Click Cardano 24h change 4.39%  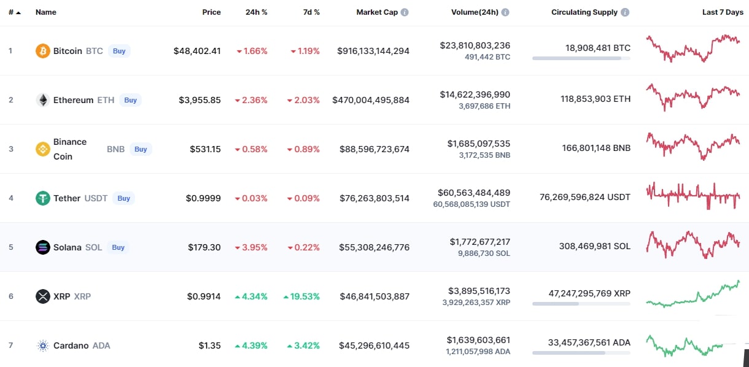tap(251, 346)
